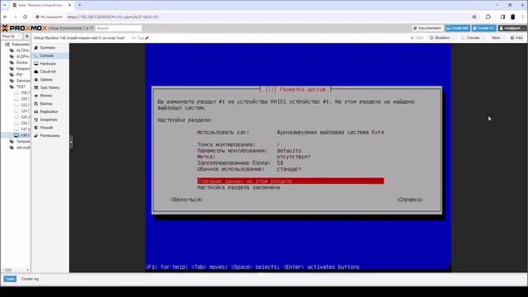This screenshot has height=297, width=528.
Task: Open the More actions dropdown
Action: pos(497,38)
